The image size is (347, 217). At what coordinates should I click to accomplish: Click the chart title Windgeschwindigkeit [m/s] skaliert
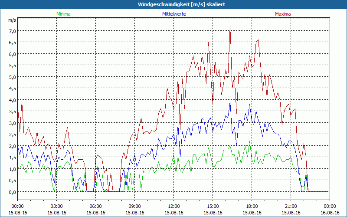click(181, 4)
